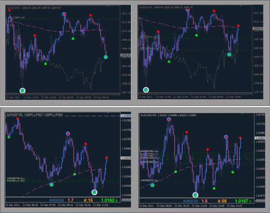The width and height of the screenshot is (270, 213).
Task: Click the 23 Dec 08:45 time label
Action: [101, 98]
